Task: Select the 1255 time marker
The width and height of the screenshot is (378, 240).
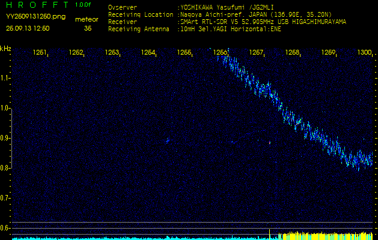Action: pos(184,53)
